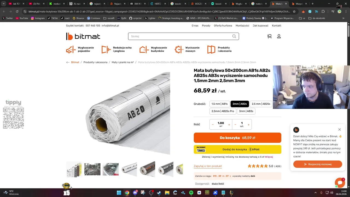Close the chat welcome popup
Viewport: 350px width, 197px height.
coord(339,129)
